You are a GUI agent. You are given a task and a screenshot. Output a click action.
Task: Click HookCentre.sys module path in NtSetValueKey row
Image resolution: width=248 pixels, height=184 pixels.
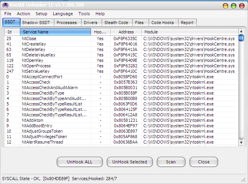click(189, 71)
